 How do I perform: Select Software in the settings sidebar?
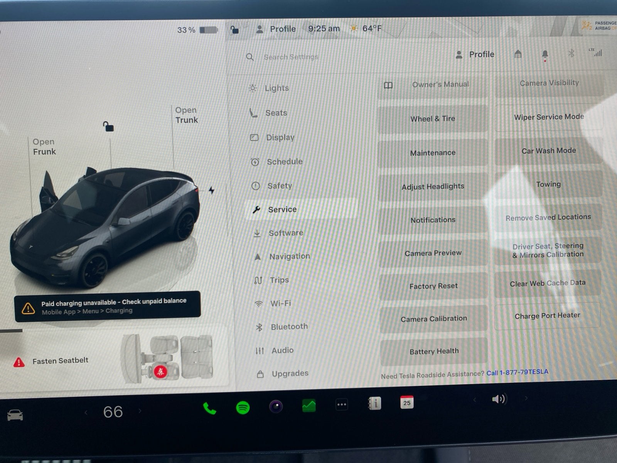point(286,233)
